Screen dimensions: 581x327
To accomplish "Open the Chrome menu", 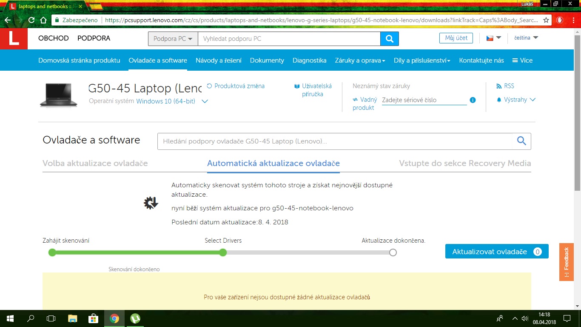I will pos(573,20).
